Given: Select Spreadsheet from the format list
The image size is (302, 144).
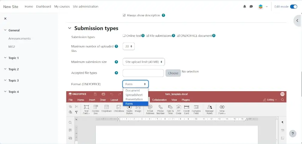Looking at the screenshot, I should coord(134,95).
